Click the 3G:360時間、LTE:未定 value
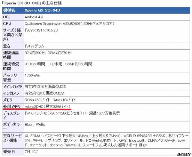Image resolution: width=192 pixels, height=157 pixels. 58,64
